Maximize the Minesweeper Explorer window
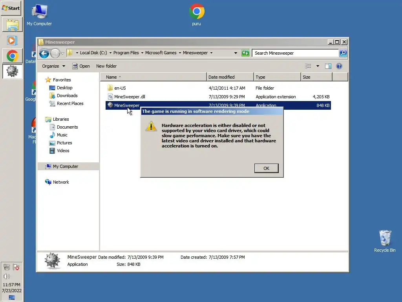The width and height of the screenshot is (402, 302). [337, 42]
